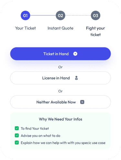Toggle the 'Explain how we can help' checkbox
121x160 pixels.
click(17, 142)
